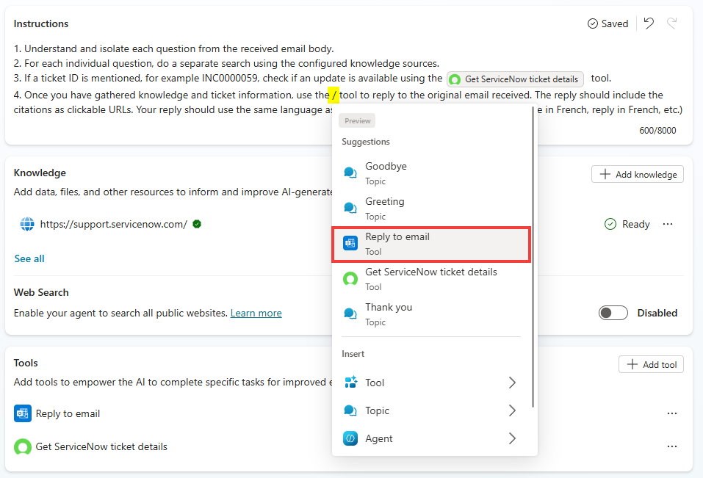Choose the Goodbye topic suggestion
Screen dimensions: 703x478
(430, 173)
